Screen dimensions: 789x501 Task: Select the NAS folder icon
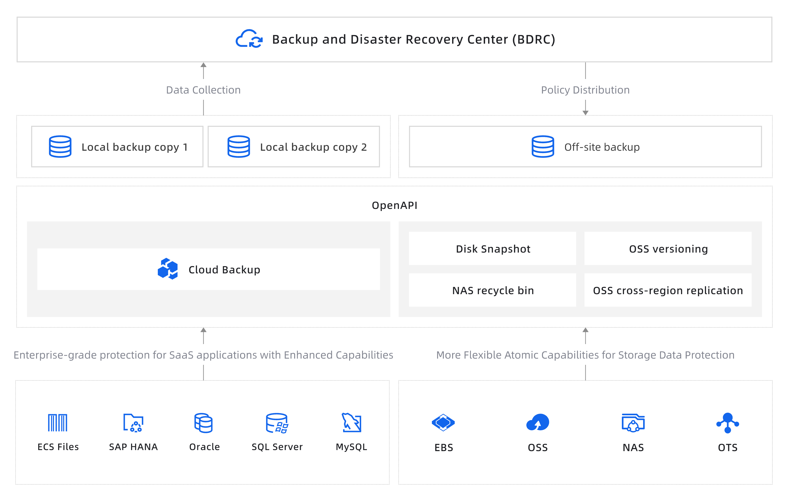point(633,423)
